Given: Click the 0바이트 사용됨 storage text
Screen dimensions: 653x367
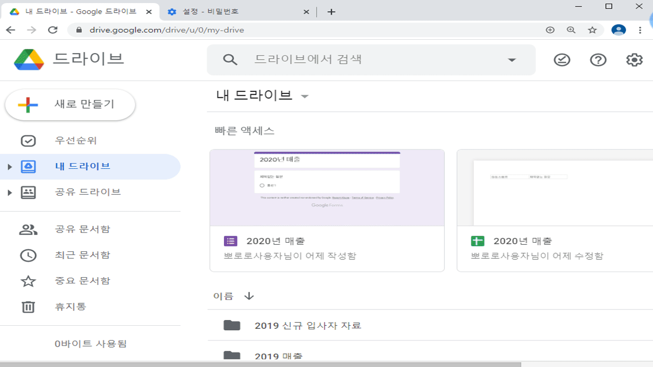Looking at the screenshot, I should coord(91,344).
